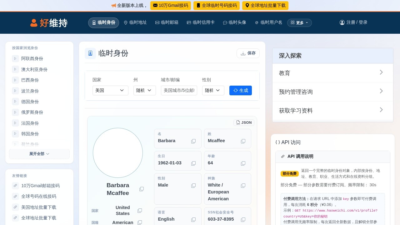This screenshot has width=400, height=225.
Task: Copy the SSN 603-37-8395
Action: (243, 220)
